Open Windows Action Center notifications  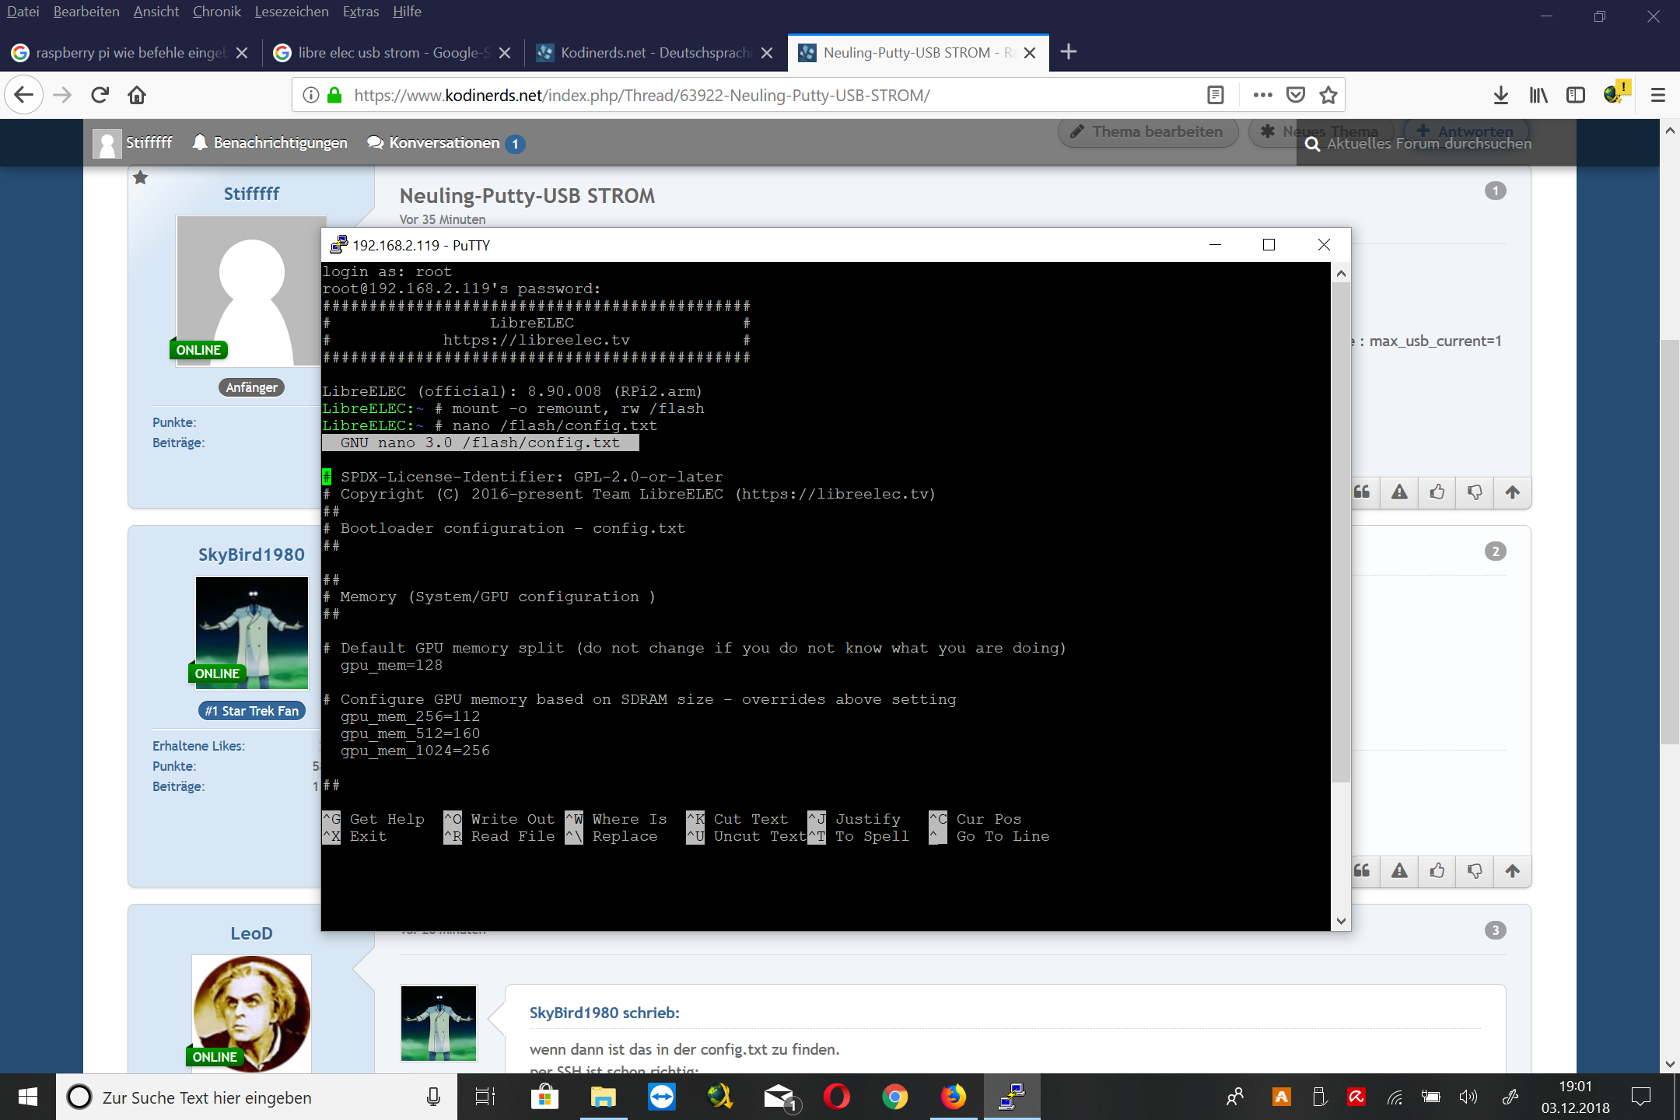(1641, 1097)
